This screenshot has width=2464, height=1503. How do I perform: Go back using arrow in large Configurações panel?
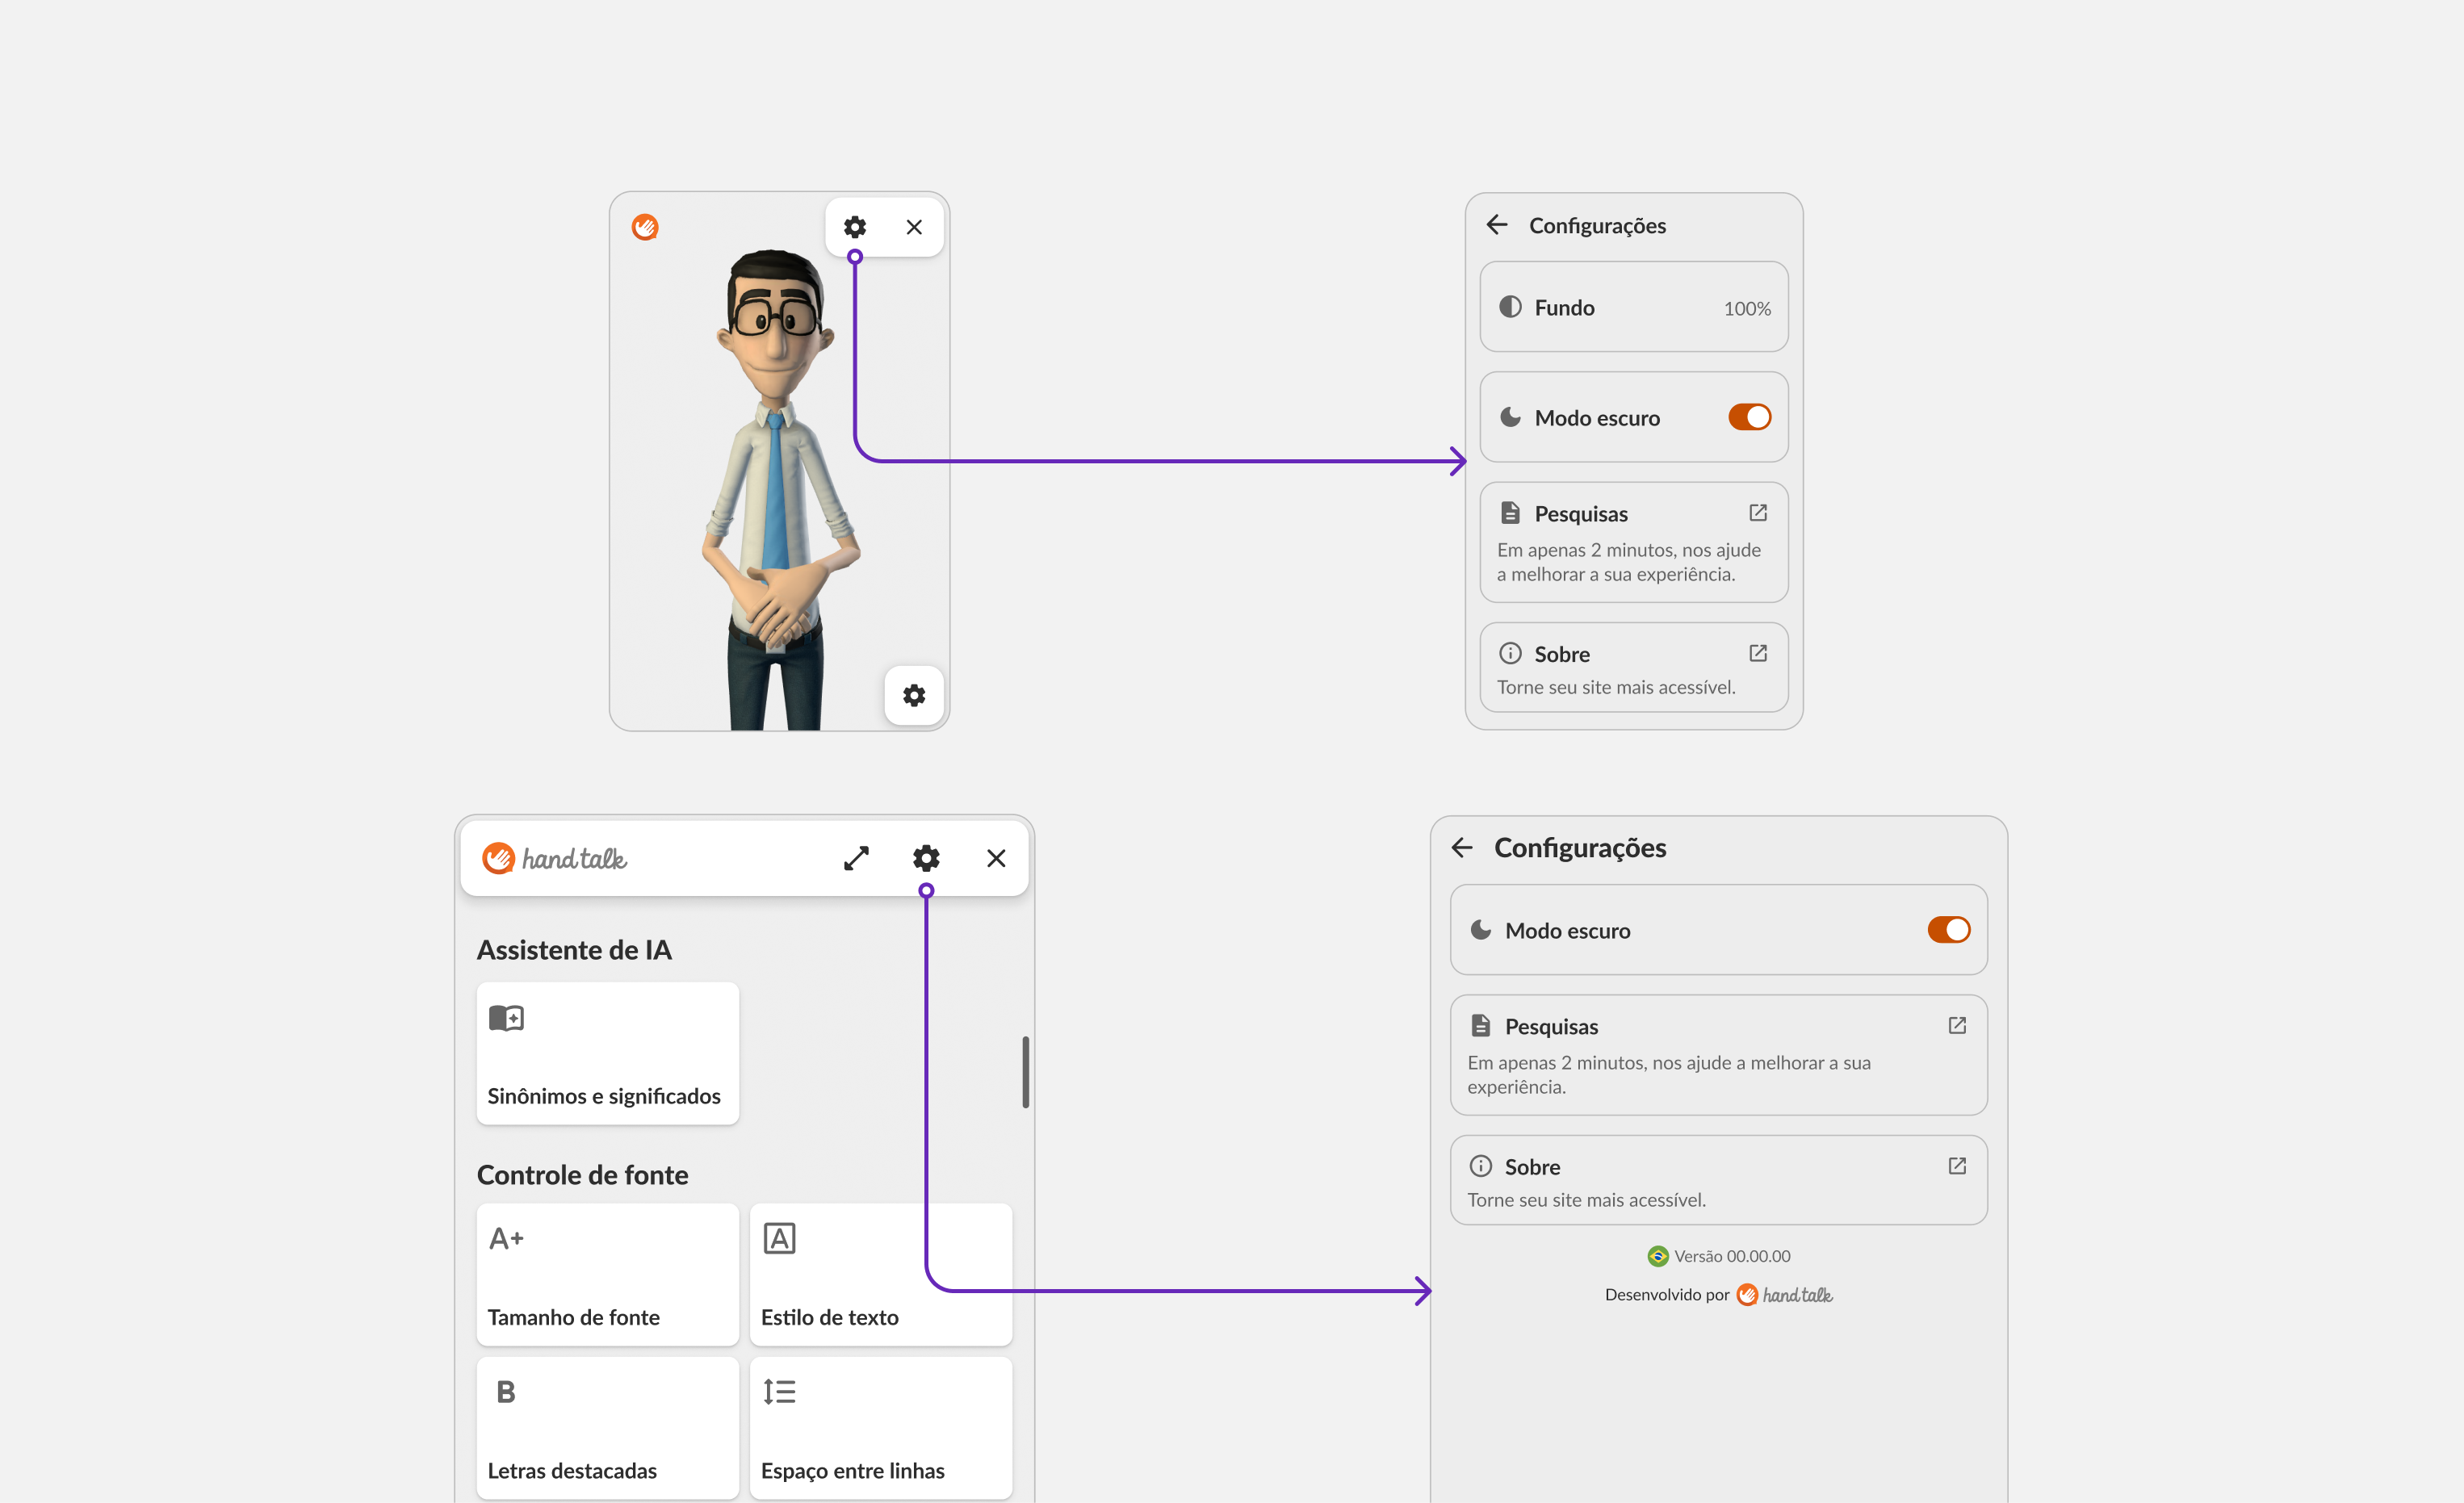[1462, 848]
